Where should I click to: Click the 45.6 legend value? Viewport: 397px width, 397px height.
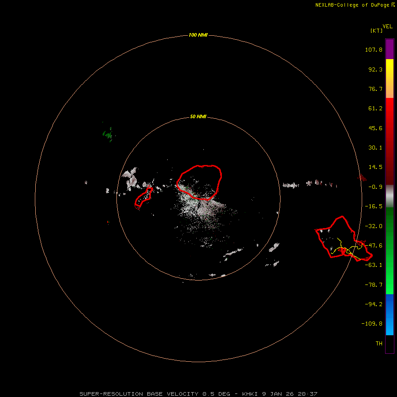click(x=375, y=128)
